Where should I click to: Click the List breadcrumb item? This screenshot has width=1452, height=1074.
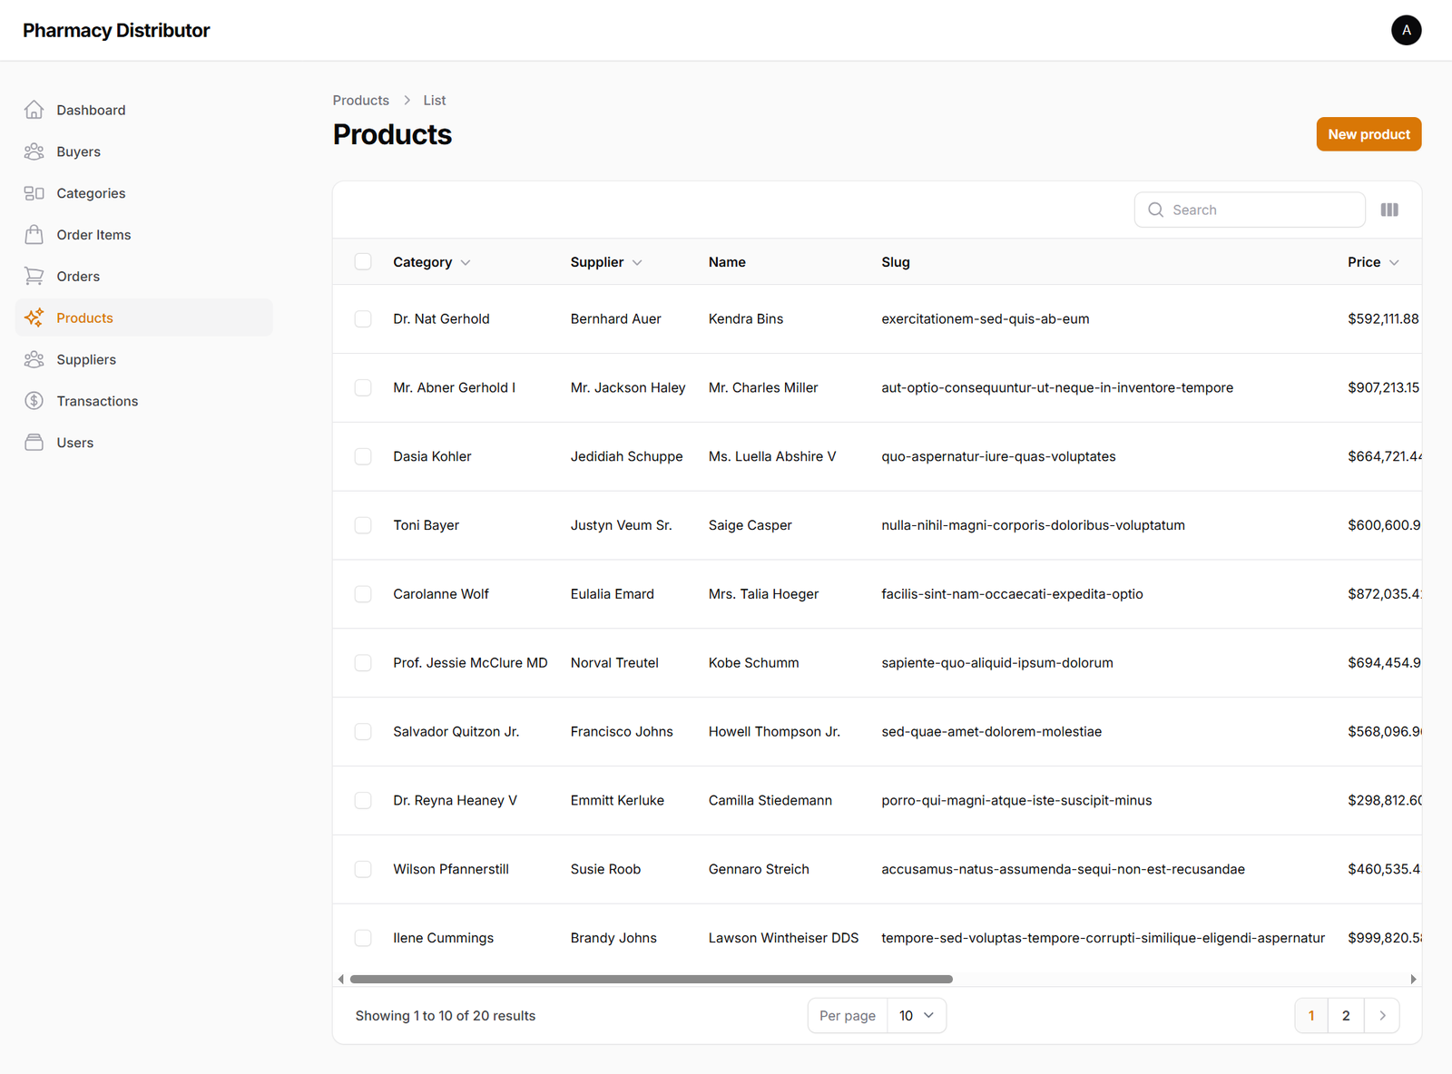point(434,100)
